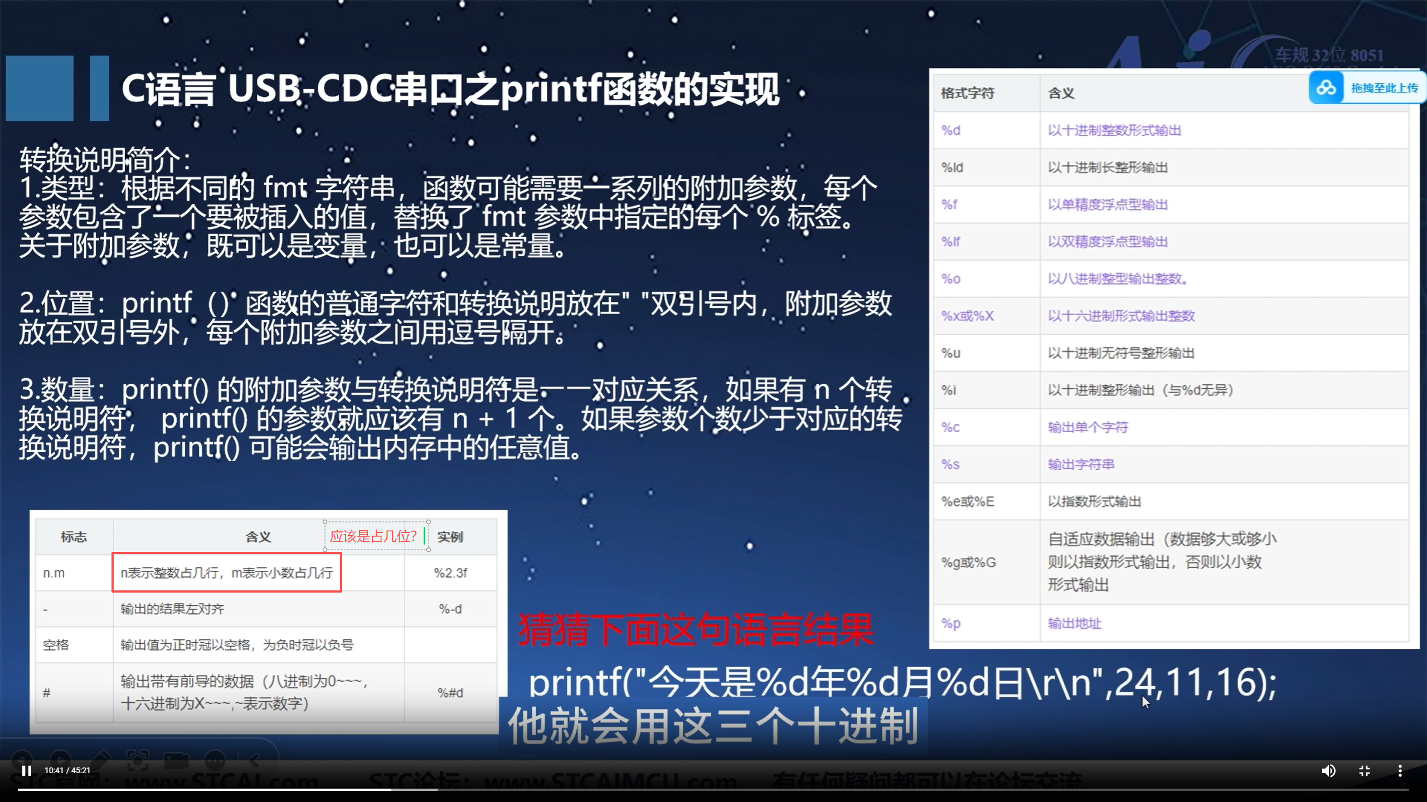Mute the video volume
The image size is (1427, 802).
point(1328,770)
